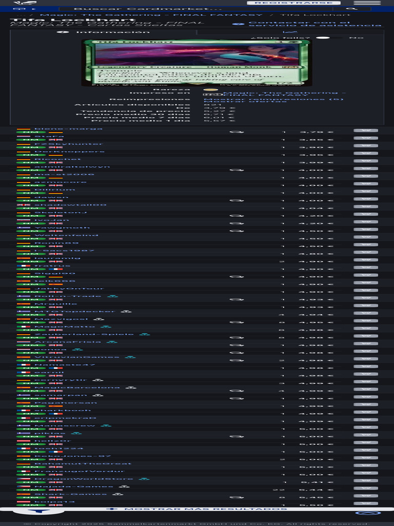
Task: Open seller KekoJones-97's profile
Action: tap(72, 456)
